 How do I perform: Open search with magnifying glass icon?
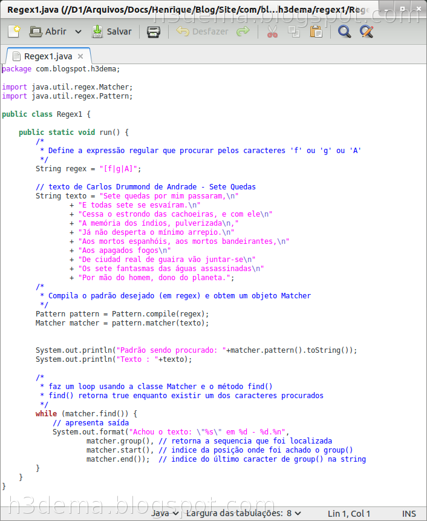pos(344,32)
